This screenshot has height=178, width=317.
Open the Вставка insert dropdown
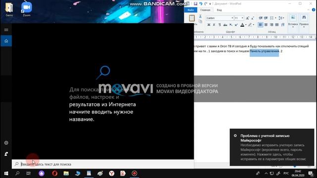point(293,21)
